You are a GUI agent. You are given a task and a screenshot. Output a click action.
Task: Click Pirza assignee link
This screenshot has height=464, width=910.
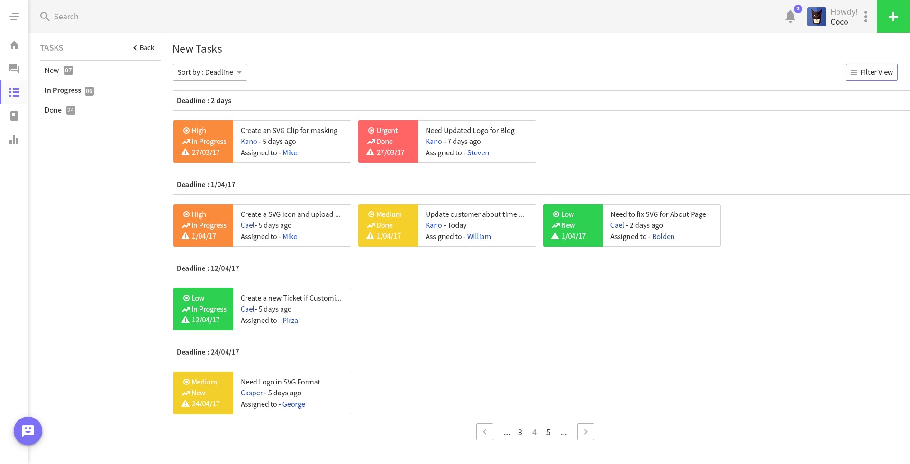pos(291,321)
